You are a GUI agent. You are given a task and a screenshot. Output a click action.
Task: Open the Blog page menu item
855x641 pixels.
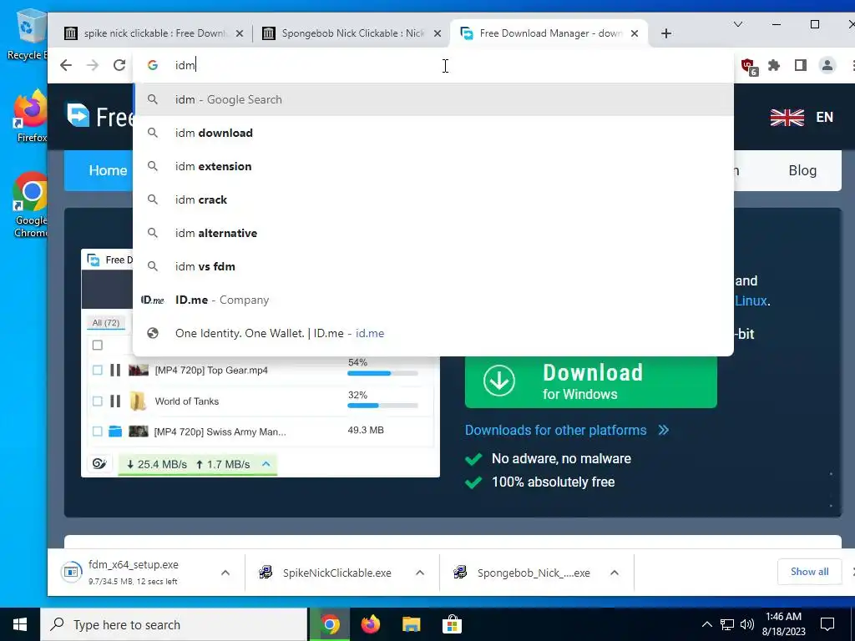[x=802, y=170]
